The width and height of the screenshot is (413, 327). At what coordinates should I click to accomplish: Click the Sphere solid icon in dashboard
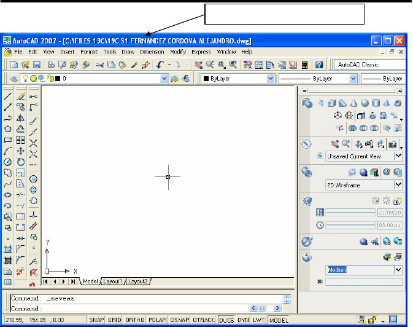tap(365, 103)
